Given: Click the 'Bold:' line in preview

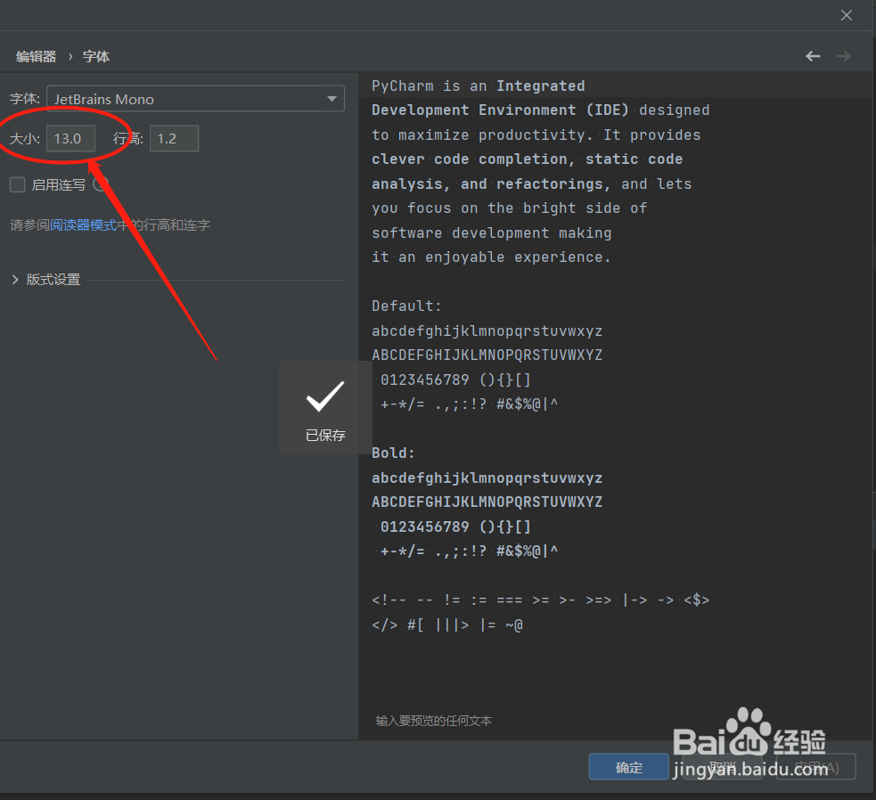Looking at the screenshot, I should pos(393,453).
